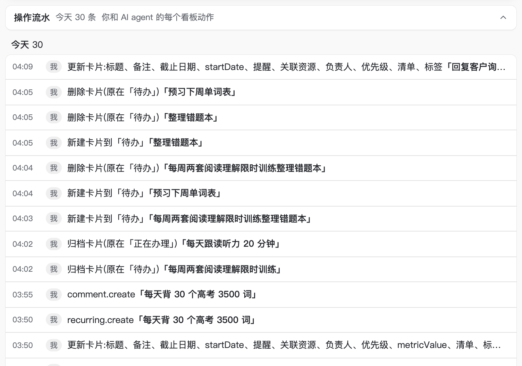Click 04:02 timestamp of 每天跟读听力 20 分钟 row

(x=23, y=244)
